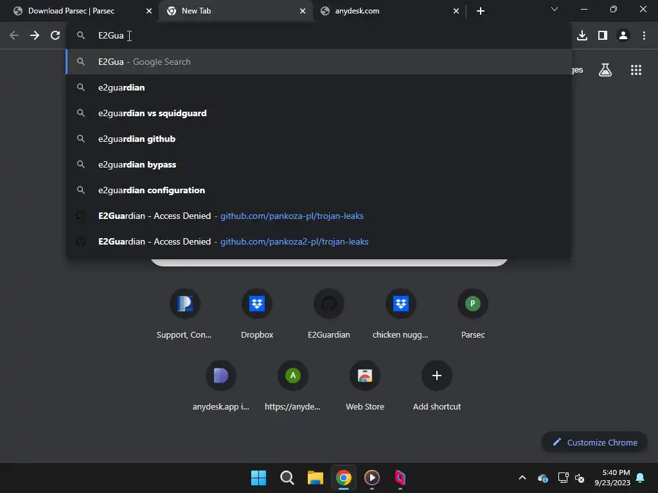Open the Dropbox shortcut

pyautogui.click(x=257, y=313)
